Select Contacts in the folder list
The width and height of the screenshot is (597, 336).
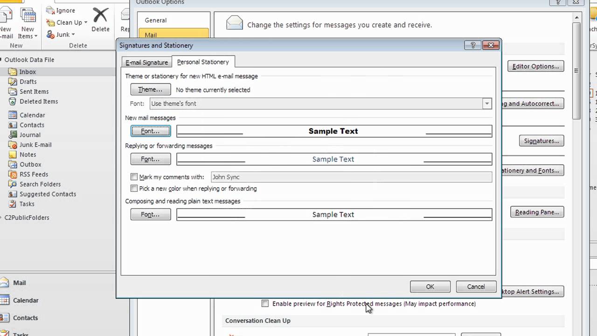pos(32,125)
